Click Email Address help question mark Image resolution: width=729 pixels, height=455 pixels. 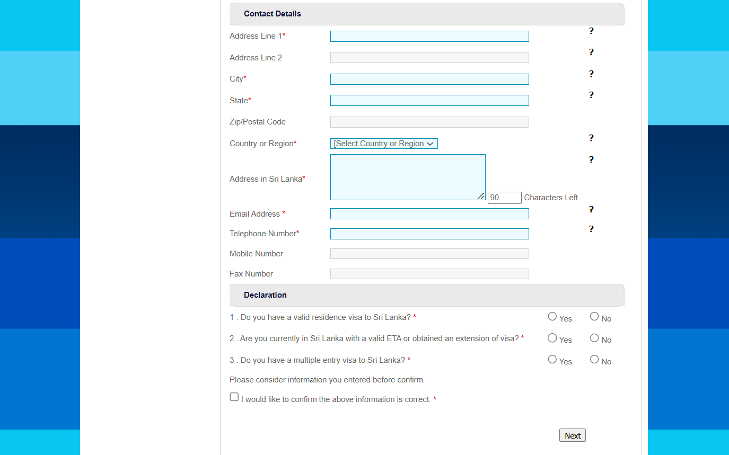click(x=591, y=210)
